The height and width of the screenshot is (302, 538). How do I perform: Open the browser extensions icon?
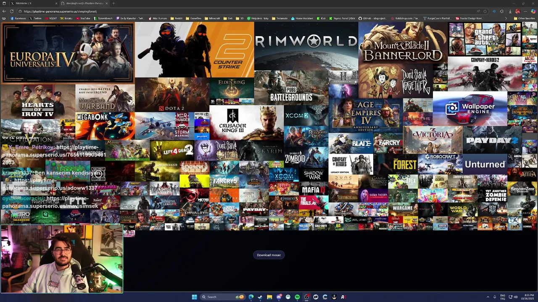coord(502,11)
